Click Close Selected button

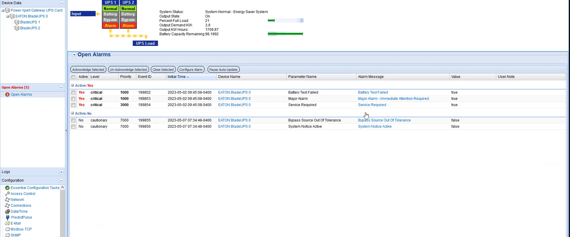163,70
